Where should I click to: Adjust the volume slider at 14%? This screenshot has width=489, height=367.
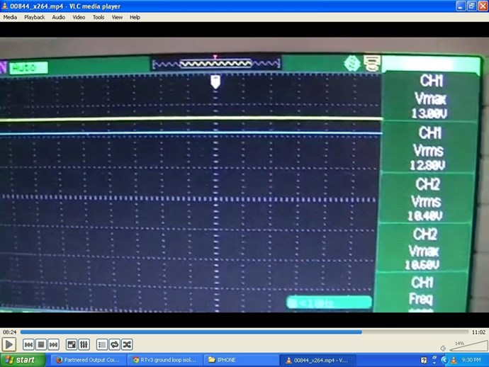468,346
